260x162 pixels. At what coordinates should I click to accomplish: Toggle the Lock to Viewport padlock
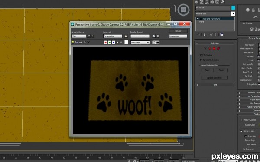(126, 36)
